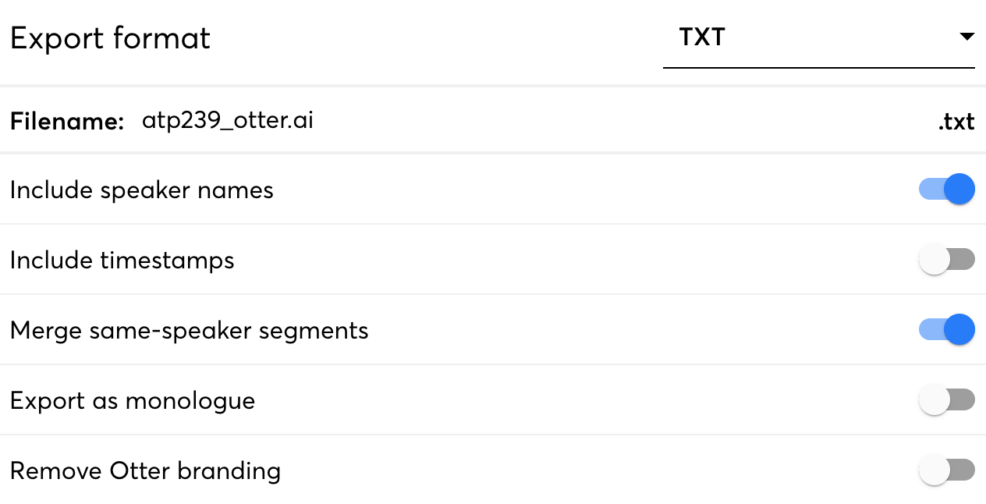Click the white knob of the Otter branding switch
The width and height of the screenshot is (986, 504).
[x=934, y=470]
